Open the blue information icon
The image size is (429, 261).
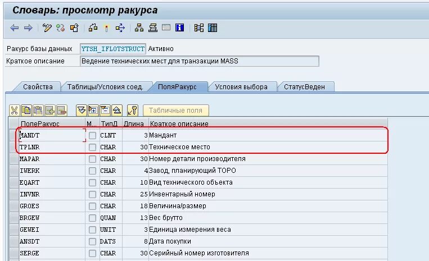pyautogui.click(x=179, y=28)
